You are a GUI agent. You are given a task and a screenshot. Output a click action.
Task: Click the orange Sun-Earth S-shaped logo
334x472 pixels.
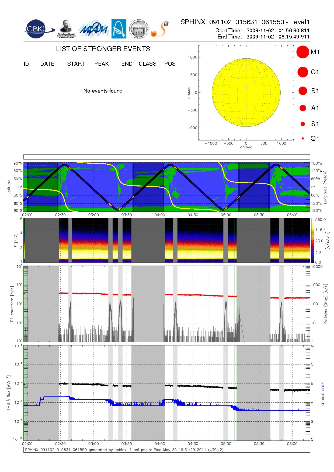click(160, 29)
